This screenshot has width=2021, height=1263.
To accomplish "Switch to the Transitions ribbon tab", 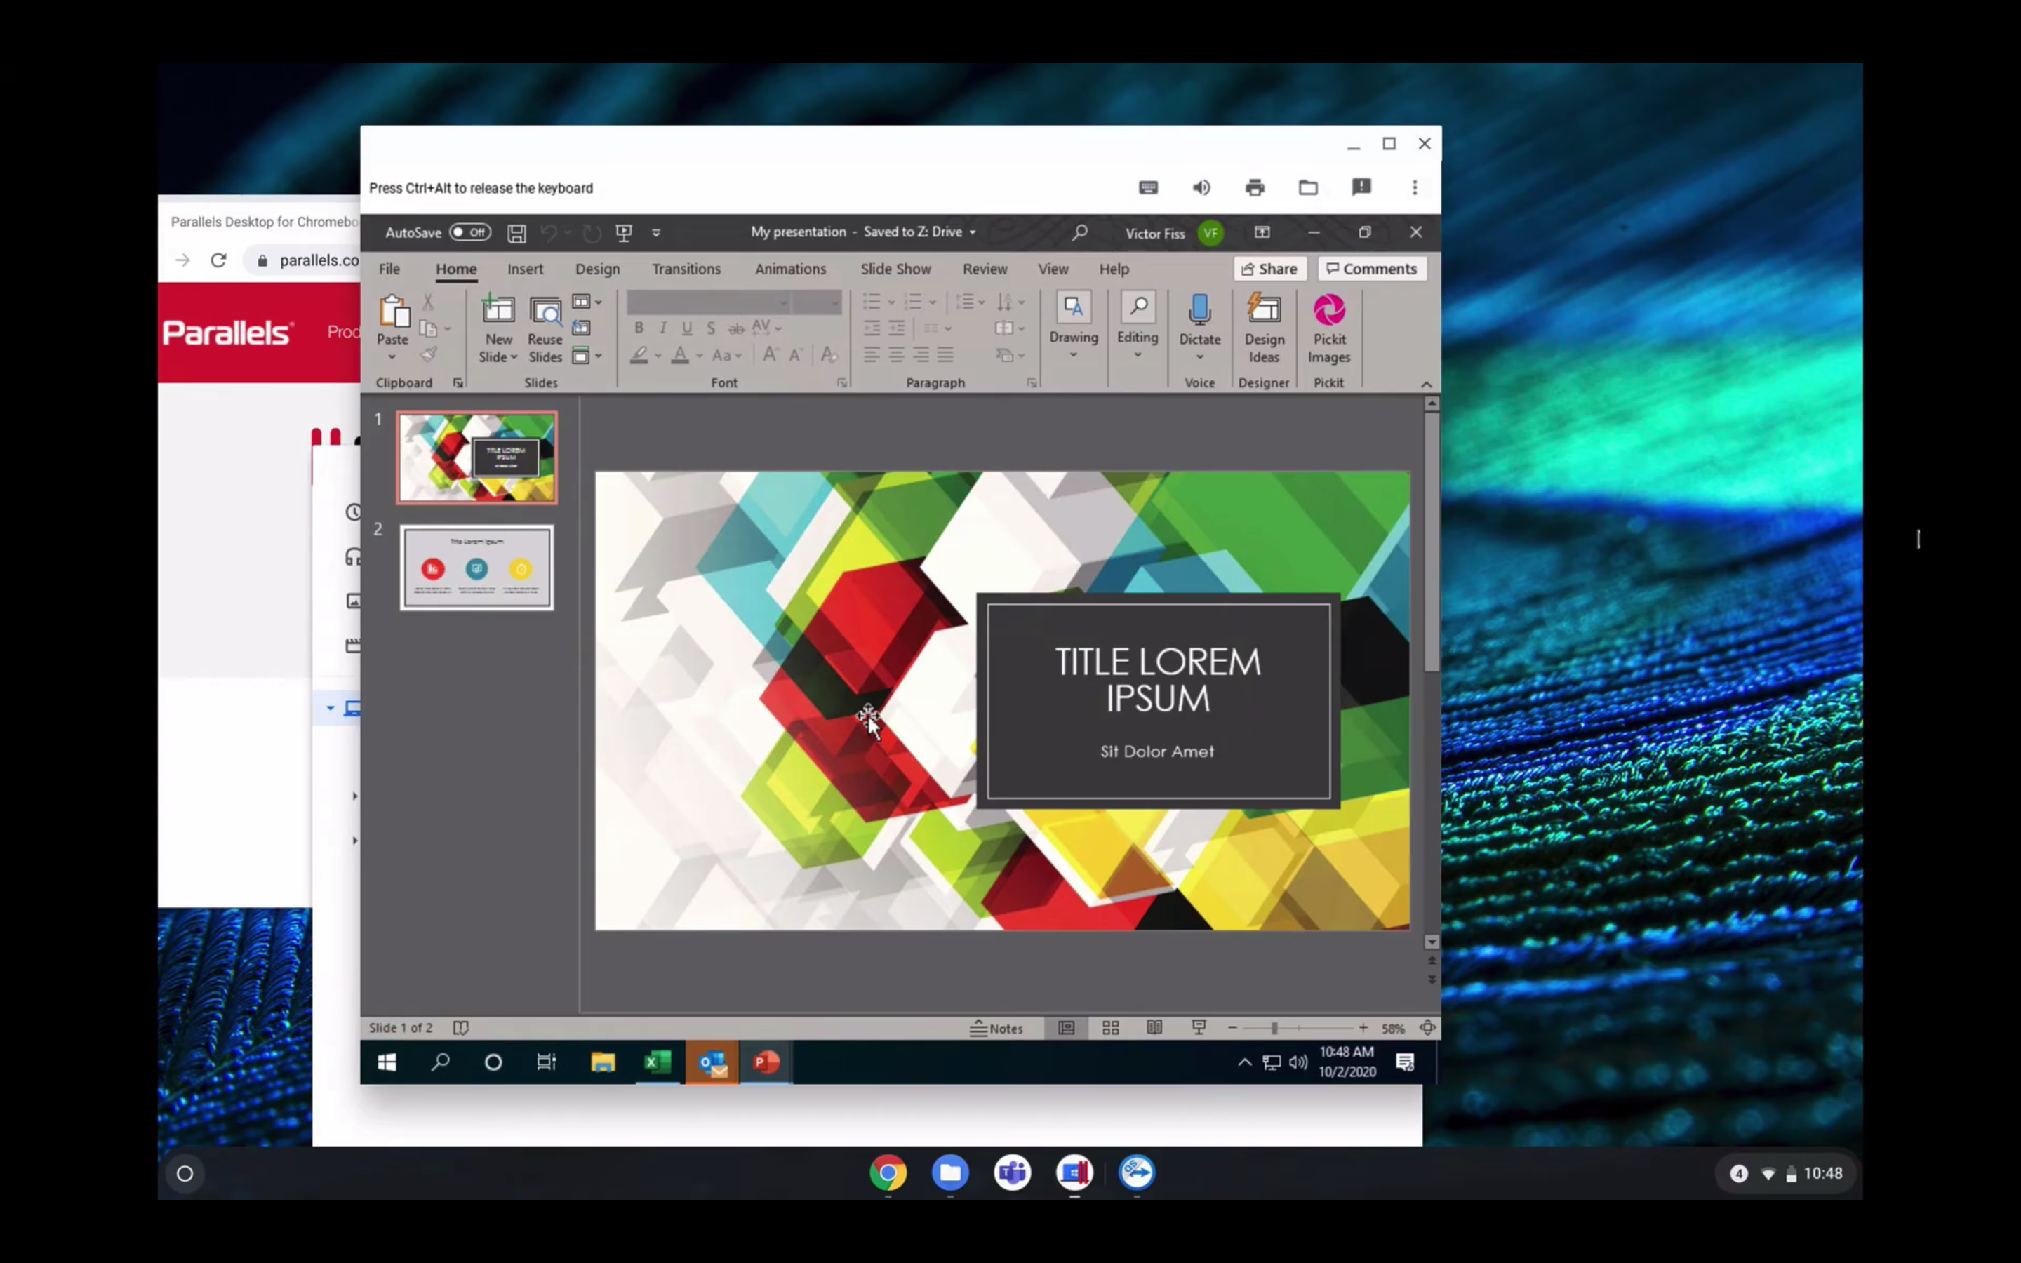I will coord(686,269).
